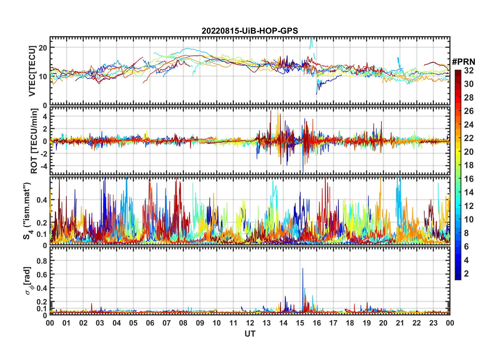Screen dimensions: 500x350
Task: Click the plot title 20220815-UiB-HOP-GPS
Action: coord(250,31)
